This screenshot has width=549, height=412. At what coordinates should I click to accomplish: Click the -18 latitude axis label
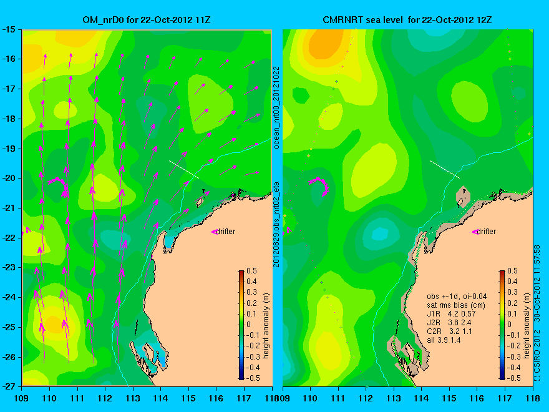point(8,119)
